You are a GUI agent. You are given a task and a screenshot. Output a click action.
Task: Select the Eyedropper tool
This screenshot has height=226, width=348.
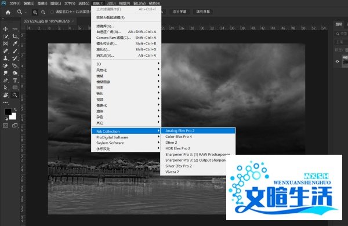pyautogui.click(x=15, y=43)
